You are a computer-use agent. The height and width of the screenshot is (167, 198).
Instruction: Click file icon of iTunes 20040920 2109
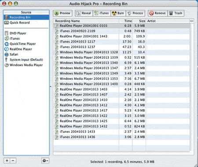(57, 31)
